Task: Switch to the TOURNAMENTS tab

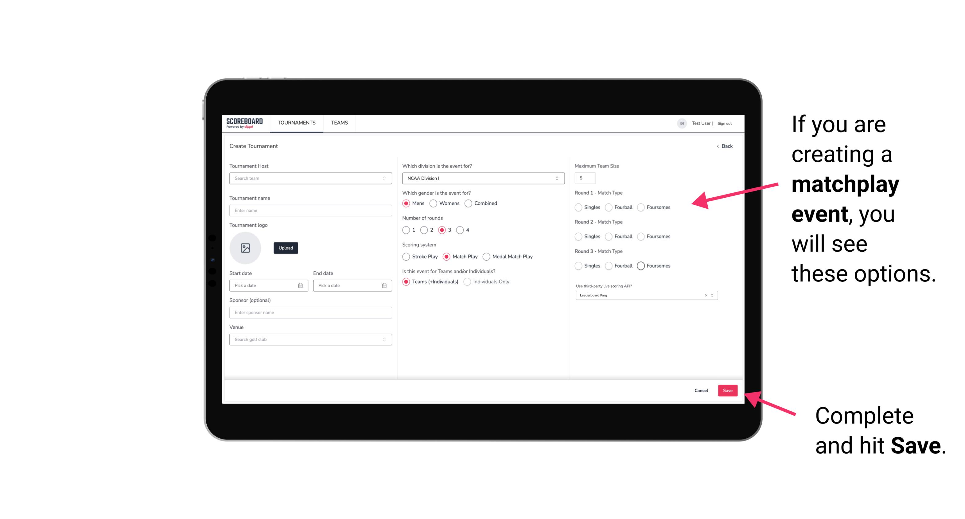Action: pyautogui.click(x=296, y=123)
